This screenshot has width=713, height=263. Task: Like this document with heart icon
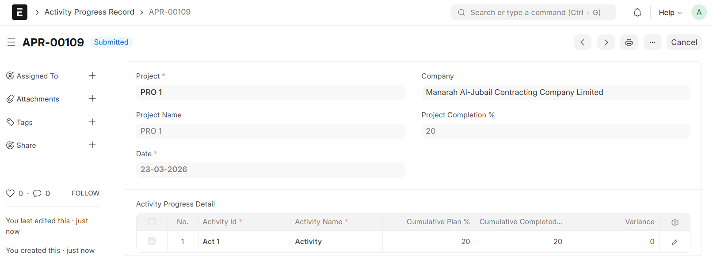pyautogui.click(x=10, y=193)
